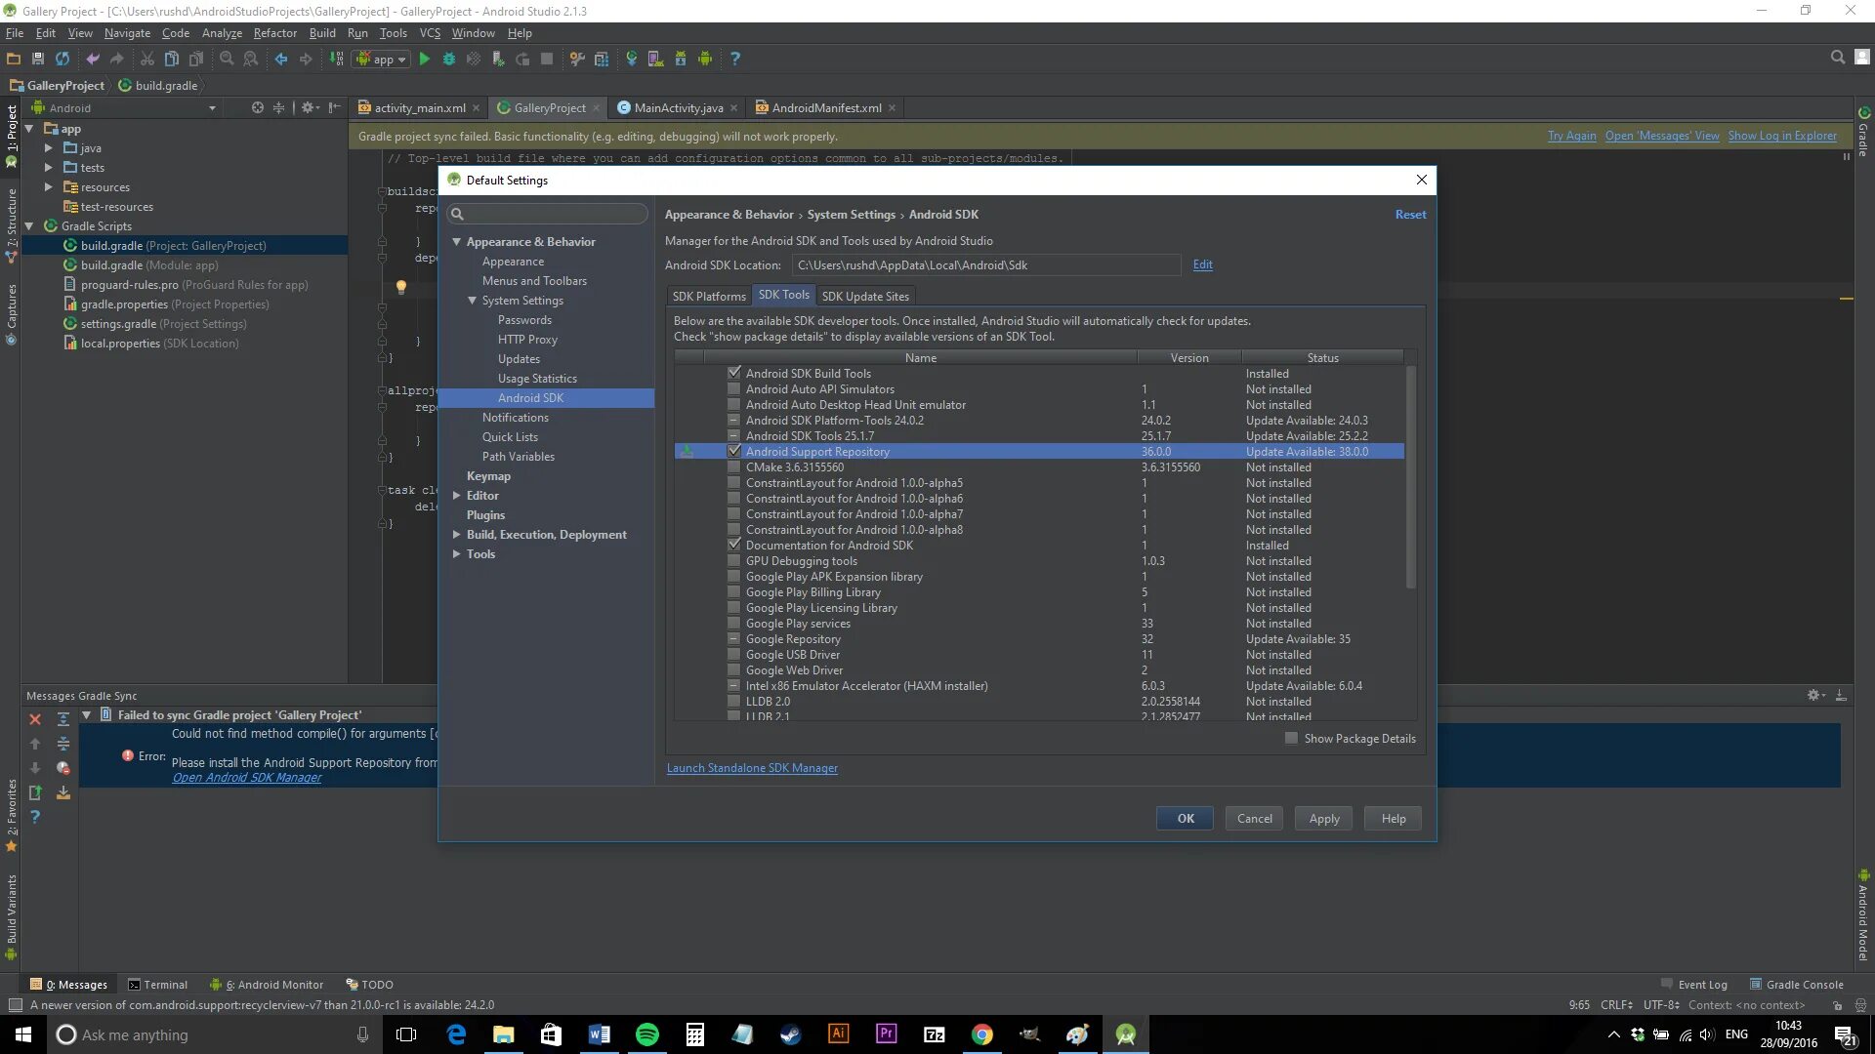This screenshot has width=1875, height=1054.
Task: Expand the Editor settings node
Action: pyautogui.click(x=456, y=496)
